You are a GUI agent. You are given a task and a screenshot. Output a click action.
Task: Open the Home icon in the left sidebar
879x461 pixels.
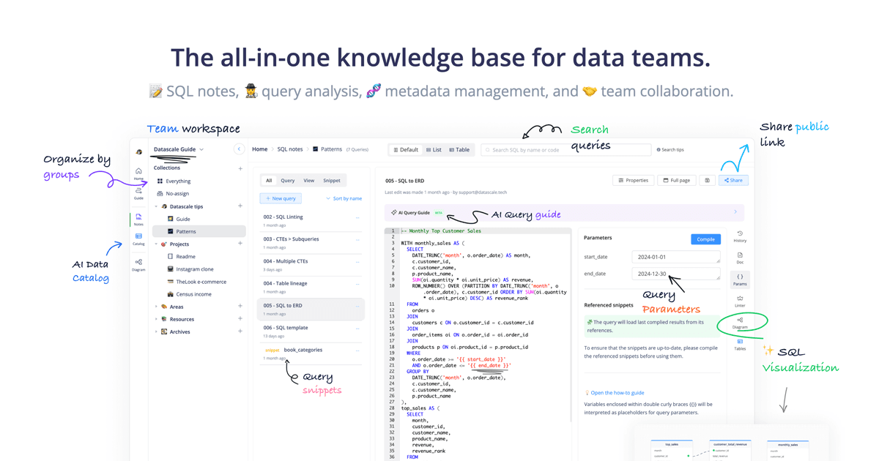click(138, 171)
